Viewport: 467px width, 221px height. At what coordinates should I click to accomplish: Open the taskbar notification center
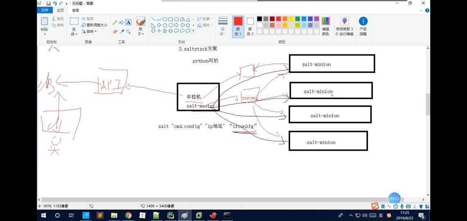click(x=422, y=215)
